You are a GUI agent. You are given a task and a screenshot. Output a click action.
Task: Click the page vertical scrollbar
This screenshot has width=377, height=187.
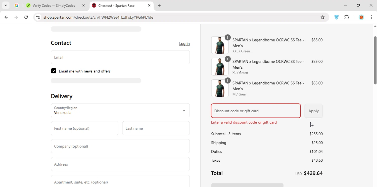point(375,60)
